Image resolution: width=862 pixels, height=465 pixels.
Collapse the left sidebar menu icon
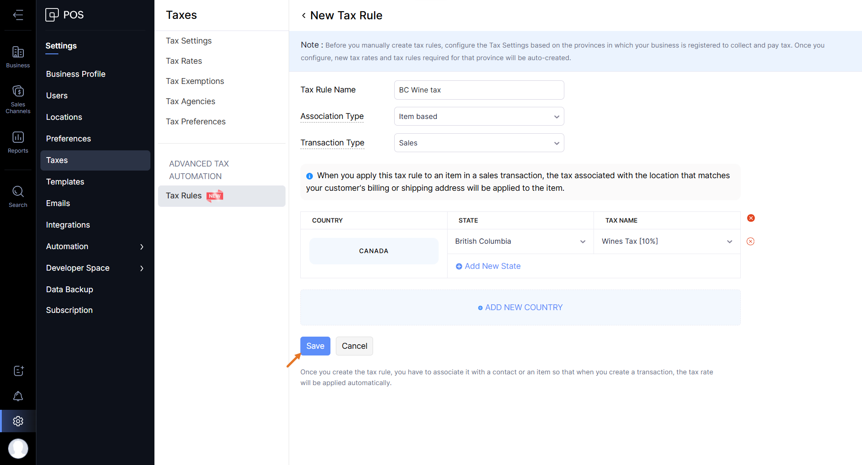[18, 15]
